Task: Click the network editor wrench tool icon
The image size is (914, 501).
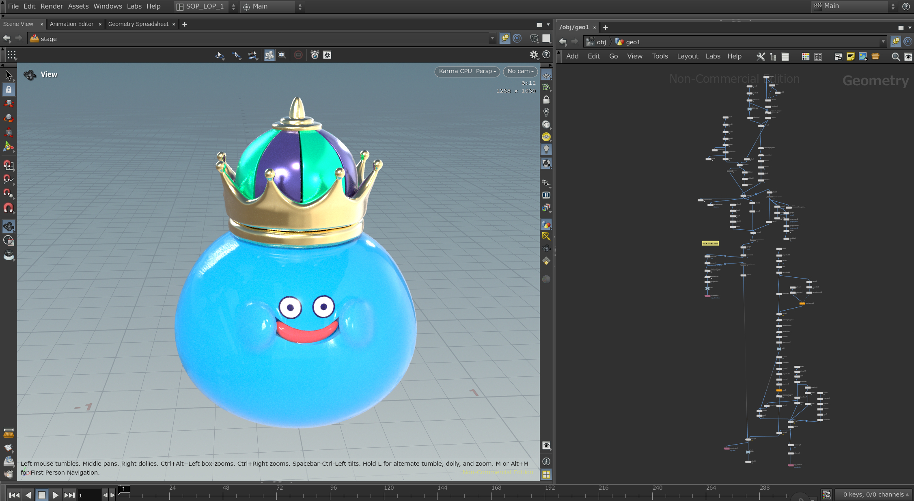Action: point(761,56)
